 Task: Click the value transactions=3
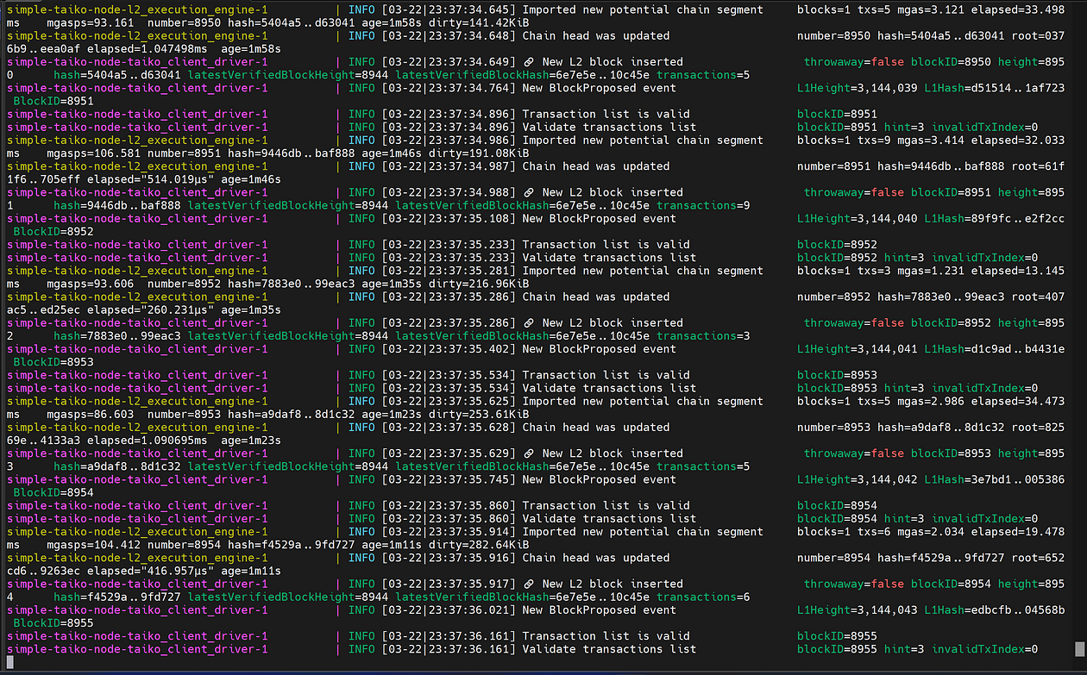[x=703, y=335]
